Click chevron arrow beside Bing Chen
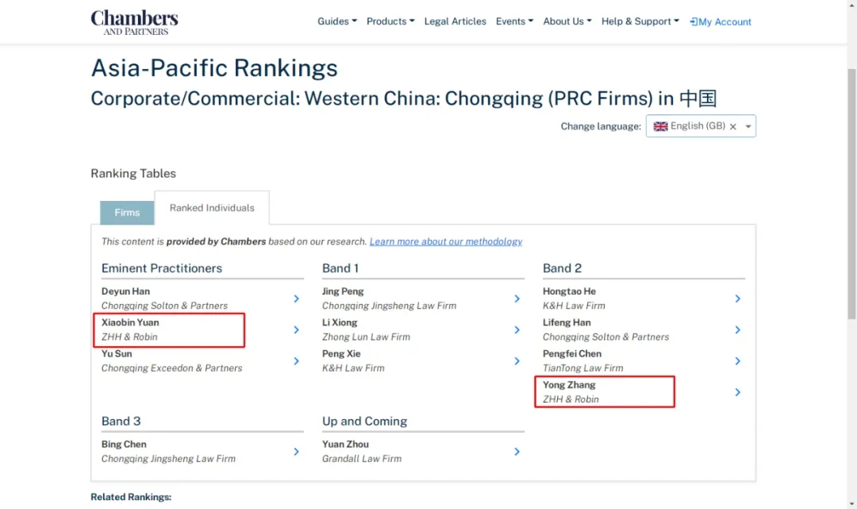 coord(296,452)
